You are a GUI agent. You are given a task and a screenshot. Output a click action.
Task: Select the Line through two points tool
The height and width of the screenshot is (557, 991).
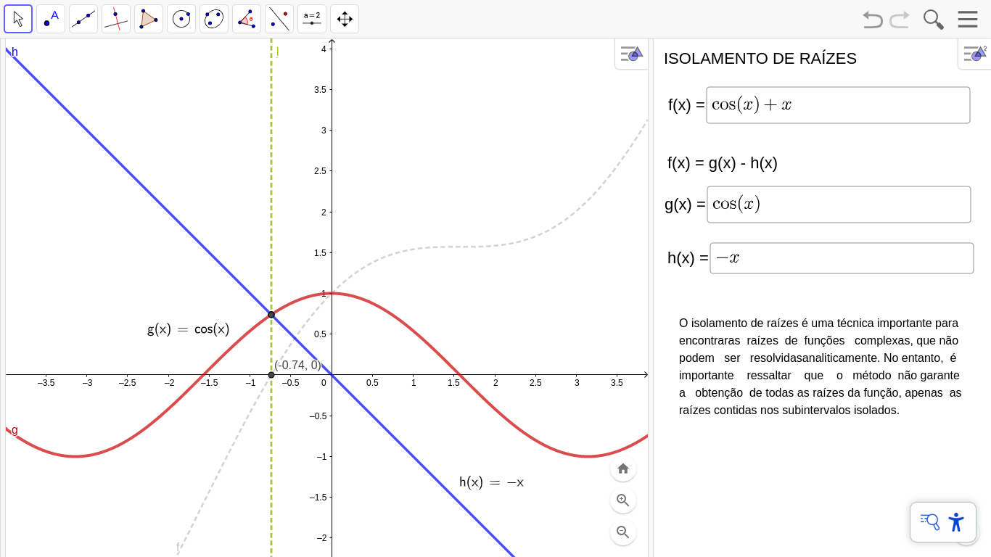coord(83,19)
